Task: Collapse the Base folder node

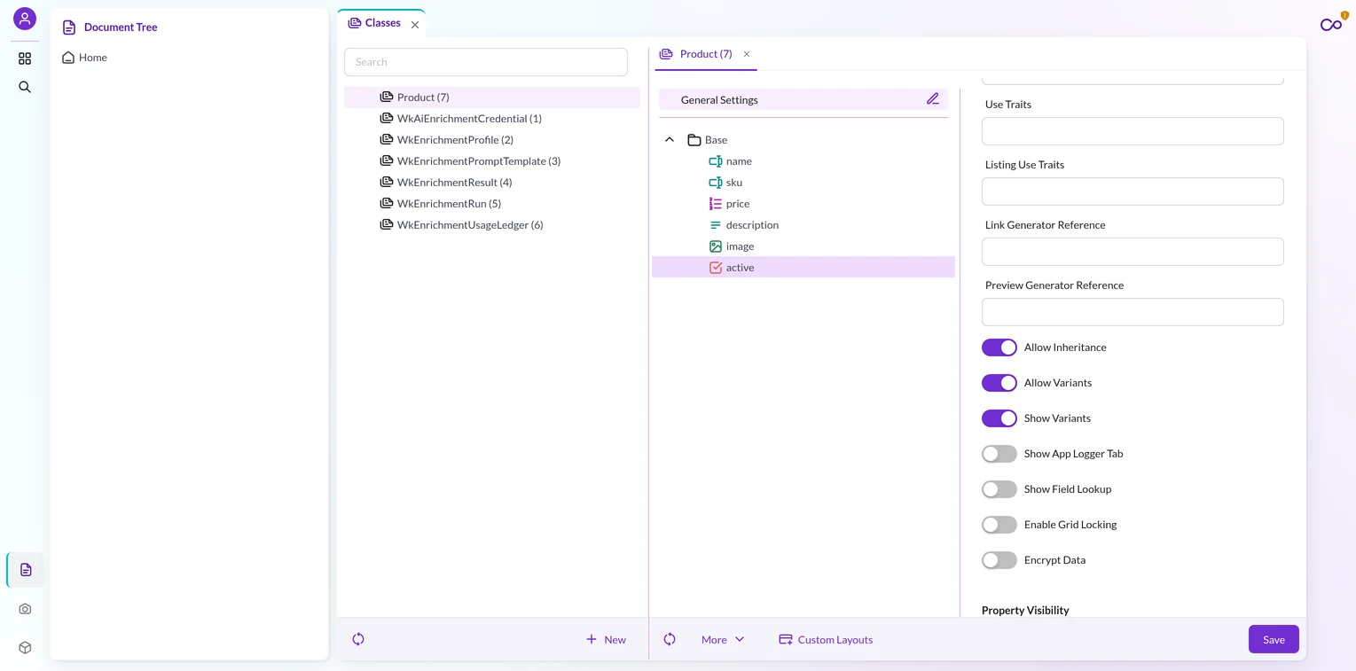Action: point(670,140)
